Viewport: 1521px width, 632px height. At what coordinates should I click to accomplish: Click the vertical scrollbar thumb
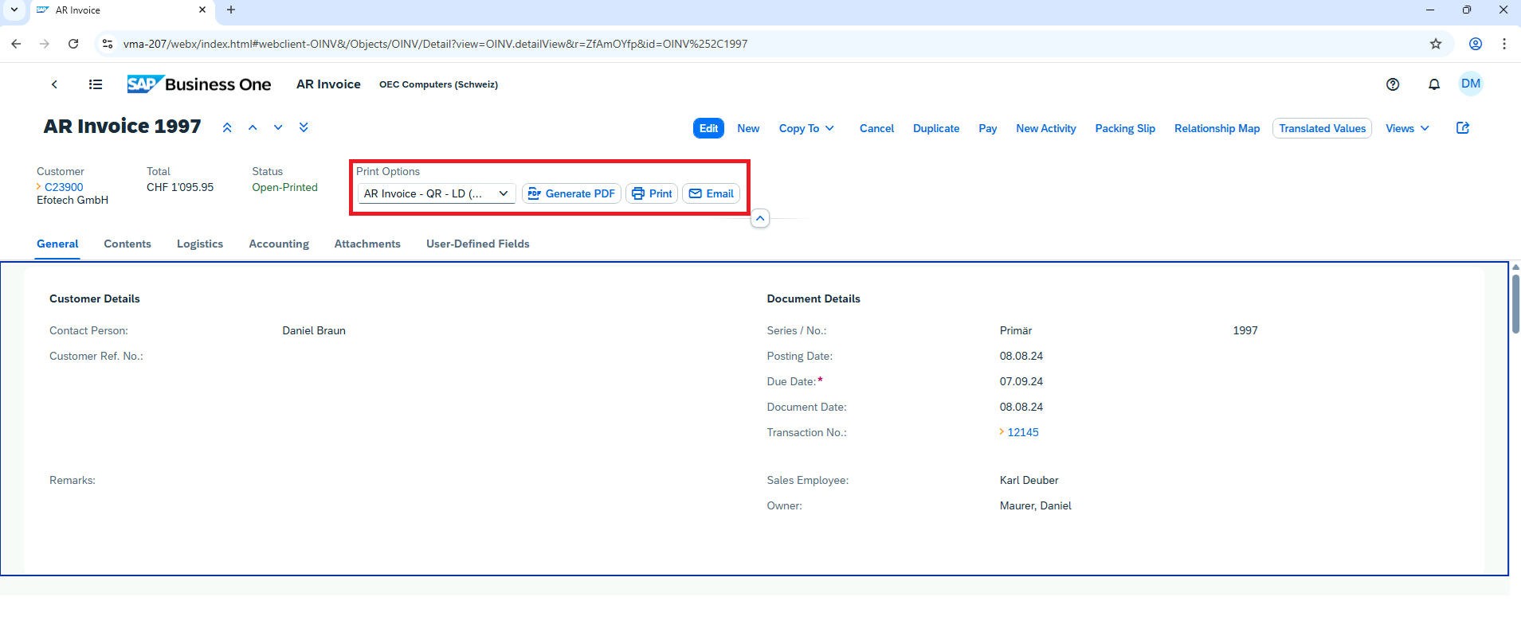(1515, 302)
